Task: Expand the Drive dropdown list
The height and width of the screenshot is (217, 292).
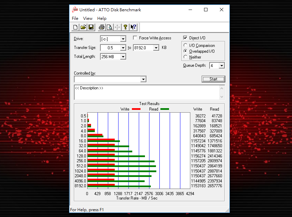Action: click(123, 39)
